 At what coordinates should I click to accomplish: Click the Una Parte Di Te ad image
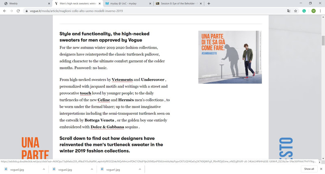pos(230,57)
